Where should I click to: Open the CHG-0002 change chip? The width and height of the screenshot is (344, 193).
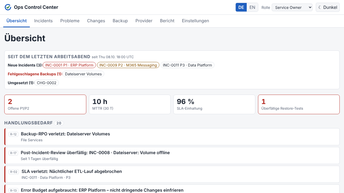(46, 83)
